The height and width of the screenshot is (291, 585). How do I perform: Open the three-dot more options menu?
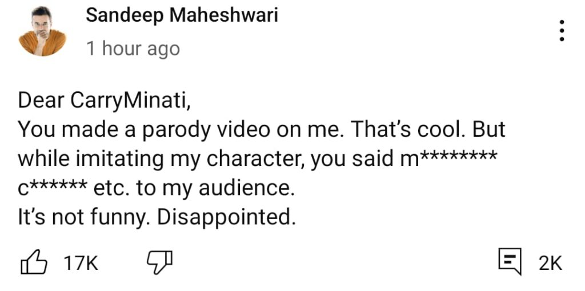pos(562,30)
